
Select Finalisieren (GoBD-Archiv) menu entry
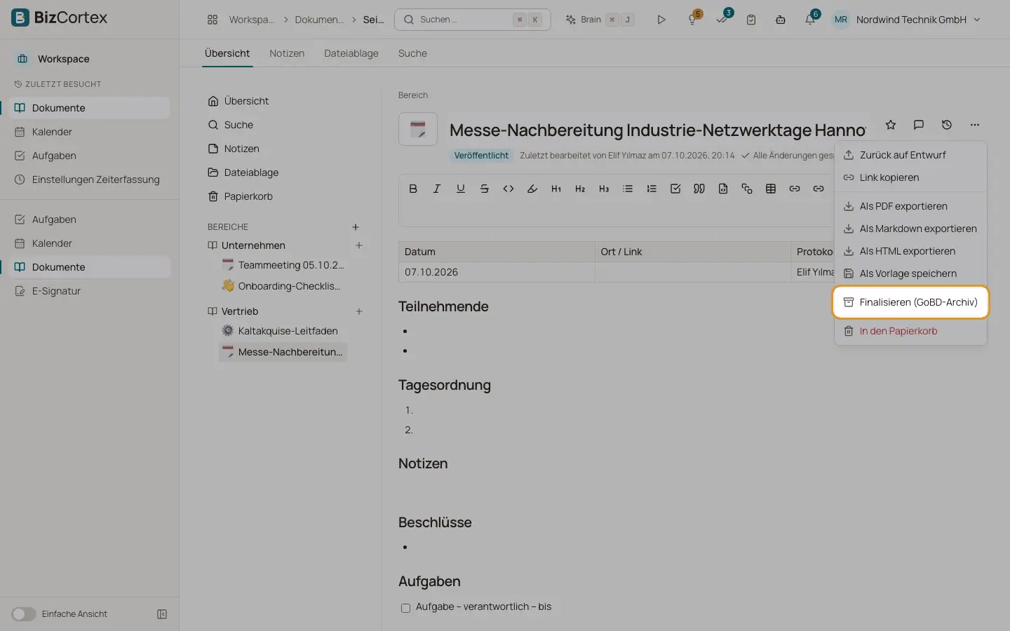tap(910, 302)
